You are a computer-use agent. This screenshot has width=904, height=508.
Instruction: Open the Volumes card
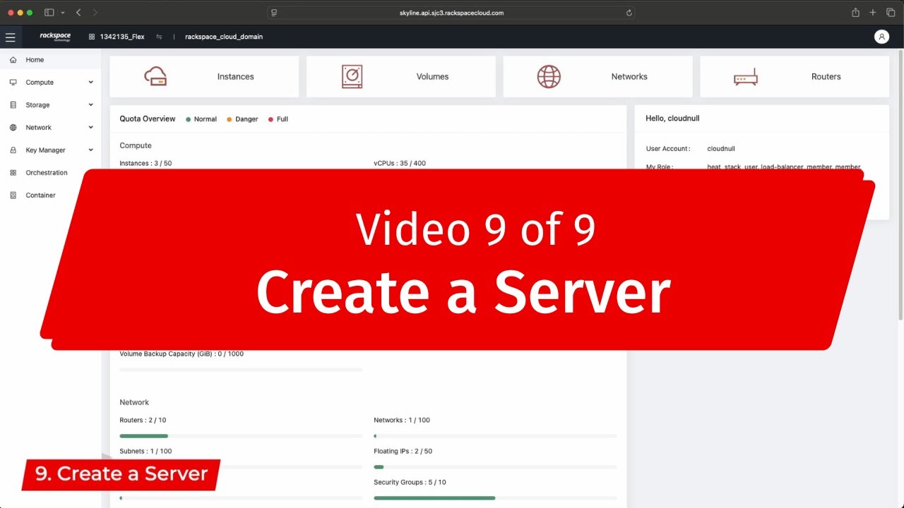tap(401, 76)
